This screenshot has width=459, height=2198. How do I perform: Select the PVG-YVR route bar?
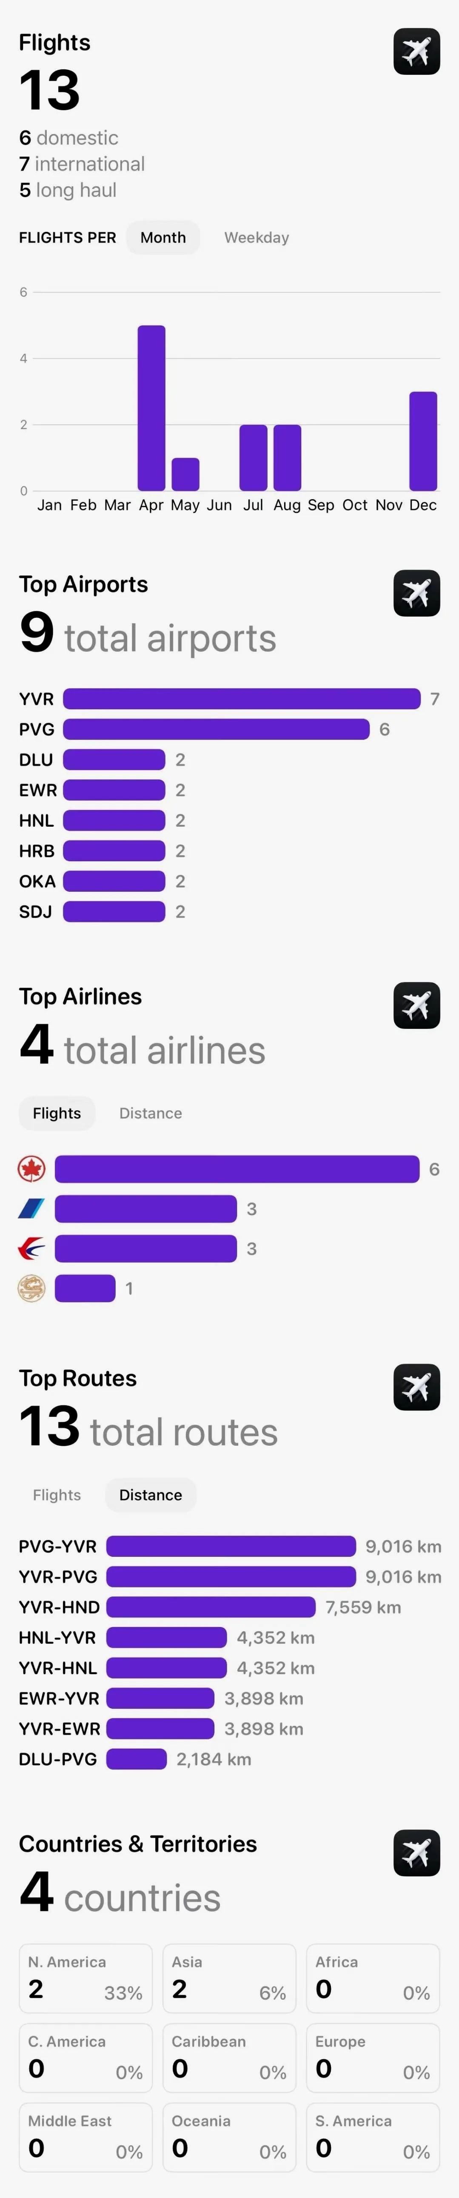(231, 1546)
